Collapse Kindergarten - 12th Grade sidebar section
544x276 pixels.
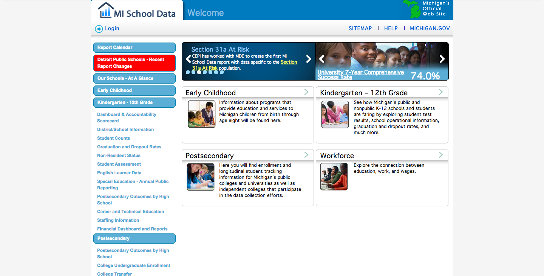pos(134,102)
